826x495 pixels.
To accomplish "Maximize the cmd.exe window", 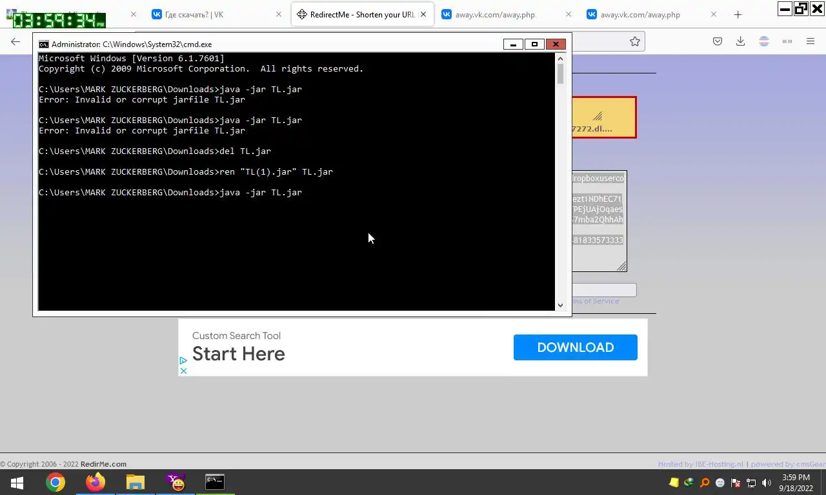I will tap(534, 44).
